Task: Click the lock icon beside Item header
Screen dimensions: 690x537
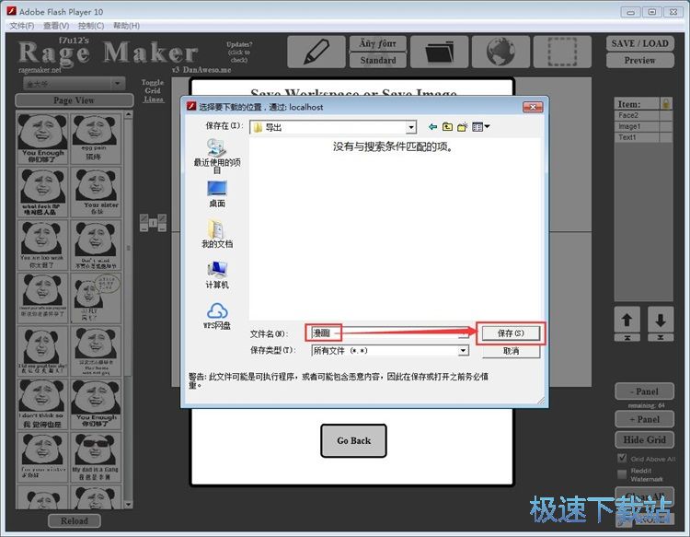Action: [666, 103]
